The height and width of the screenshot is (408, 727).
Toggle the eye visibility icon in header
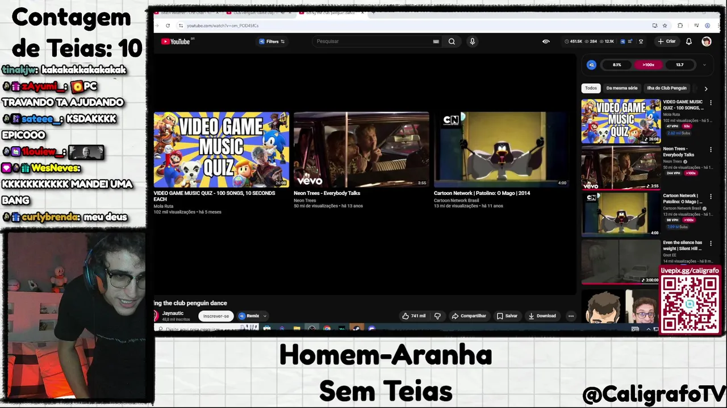click(x=546, y=41)
